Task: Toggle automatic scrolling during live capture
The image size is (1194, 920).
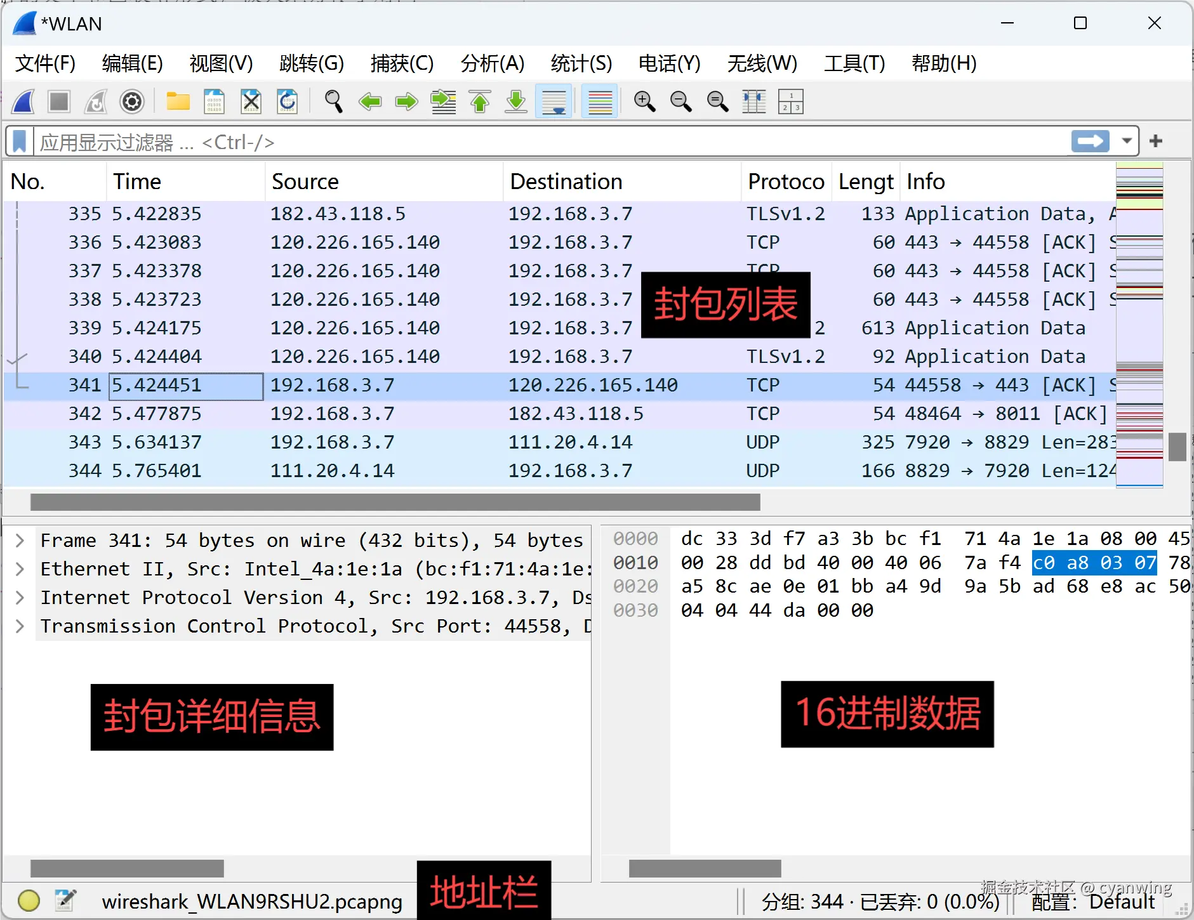Action: tap(553, 102)
